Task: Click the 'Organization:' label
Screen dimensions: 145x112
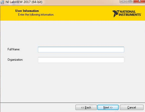Action: pos(15,60)
